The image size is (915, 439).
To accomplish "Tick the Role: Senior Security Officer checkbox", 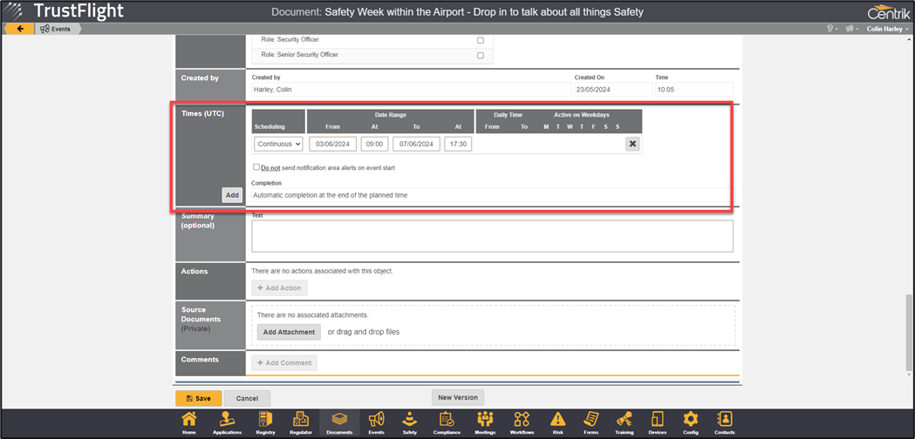I will [480, 55].
